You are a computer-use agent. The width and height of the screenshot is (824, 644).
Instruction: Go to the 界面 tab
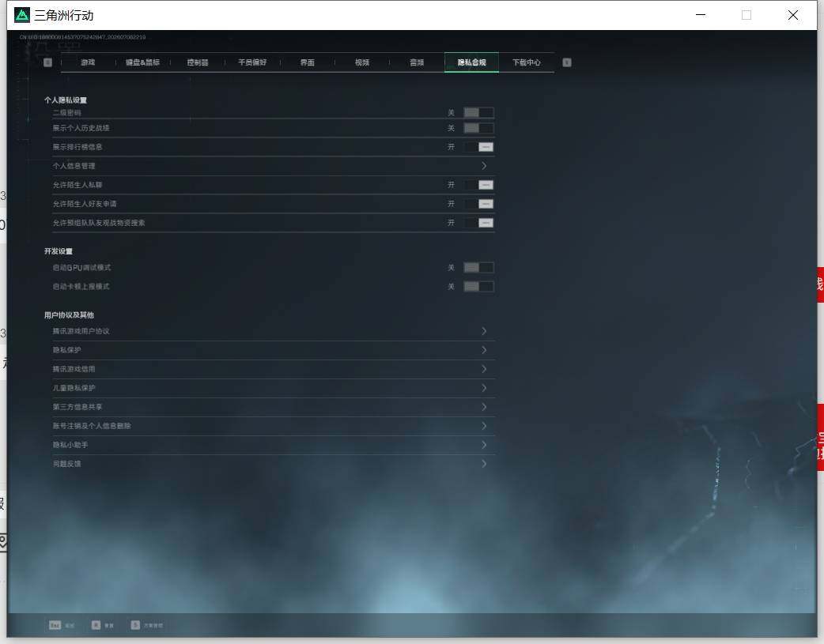pyautogui.click(x=307, y=62)
